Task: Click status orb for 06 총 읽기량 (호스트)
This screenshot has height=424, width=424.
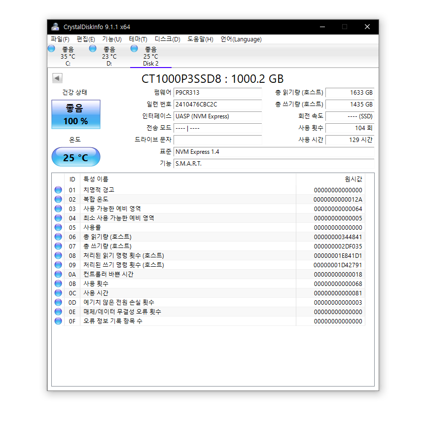Action: [58, 237]
